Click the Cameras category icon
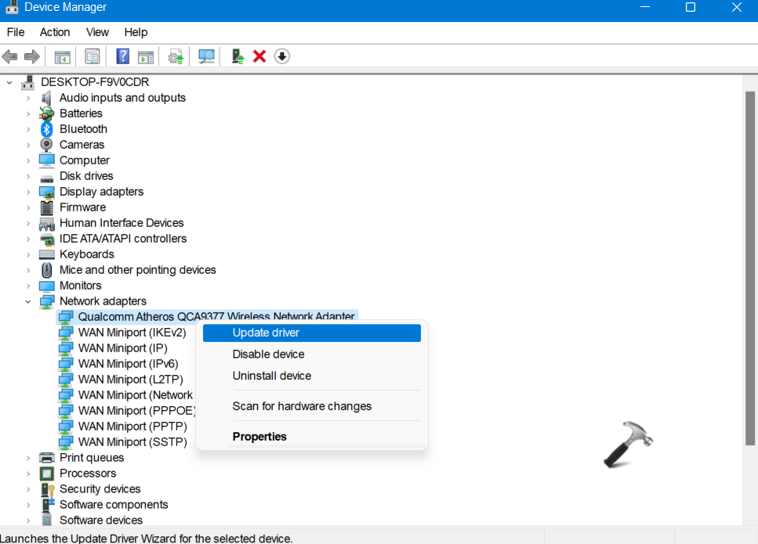Screen dimensions: 758x544 tap(46, 145)
